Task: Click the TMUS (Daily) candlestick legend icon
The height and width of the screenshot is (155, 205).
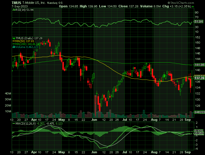Action: [14, 38]
